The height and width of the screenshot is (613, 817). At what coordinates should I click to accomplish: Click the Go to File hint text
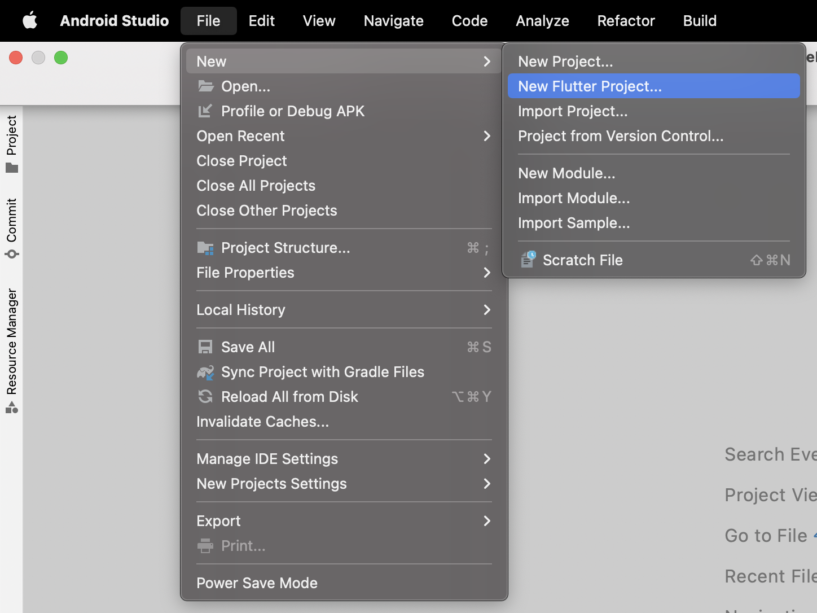tap(766, 536)
